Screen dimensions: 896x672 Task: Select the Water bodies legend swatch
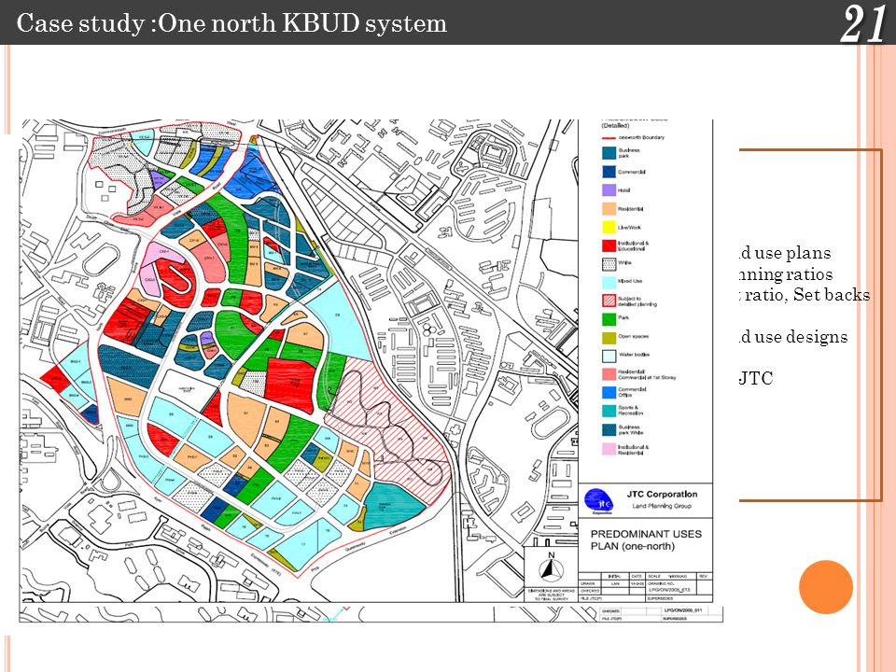point(609,356)
